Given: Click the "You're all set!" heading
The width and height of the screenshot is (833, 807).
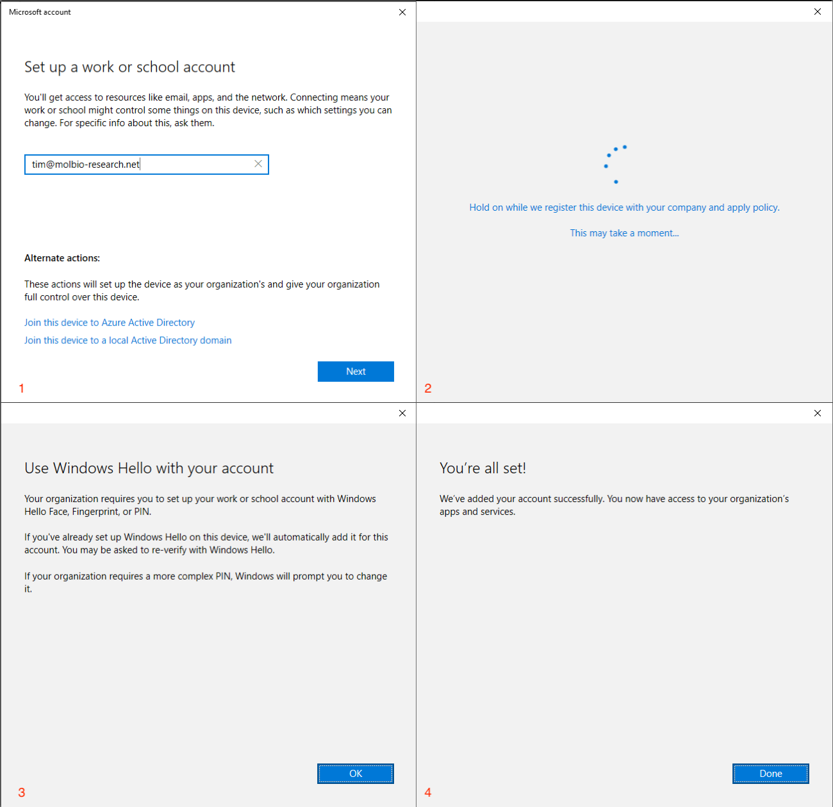Looking at the screenshot, I should coord(482,468).
